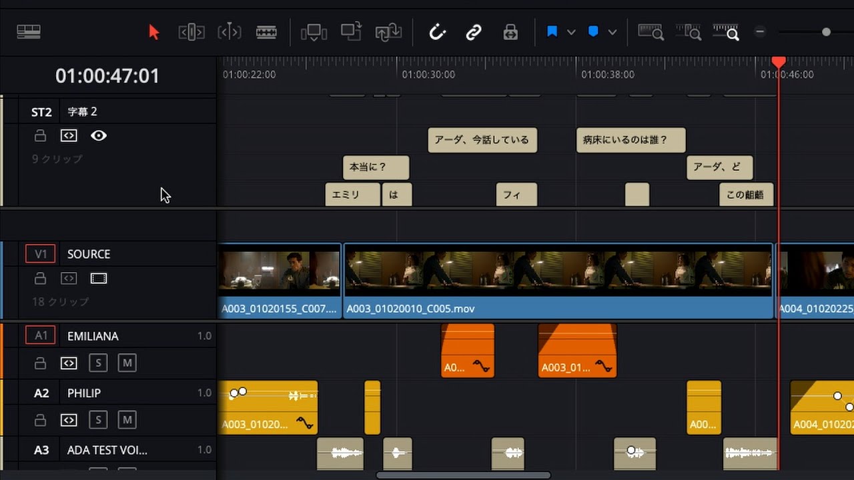Select yellow A003_01020 audio clip on PHILIP
Screen dimensions: 854x480
[x=268, y=407]
